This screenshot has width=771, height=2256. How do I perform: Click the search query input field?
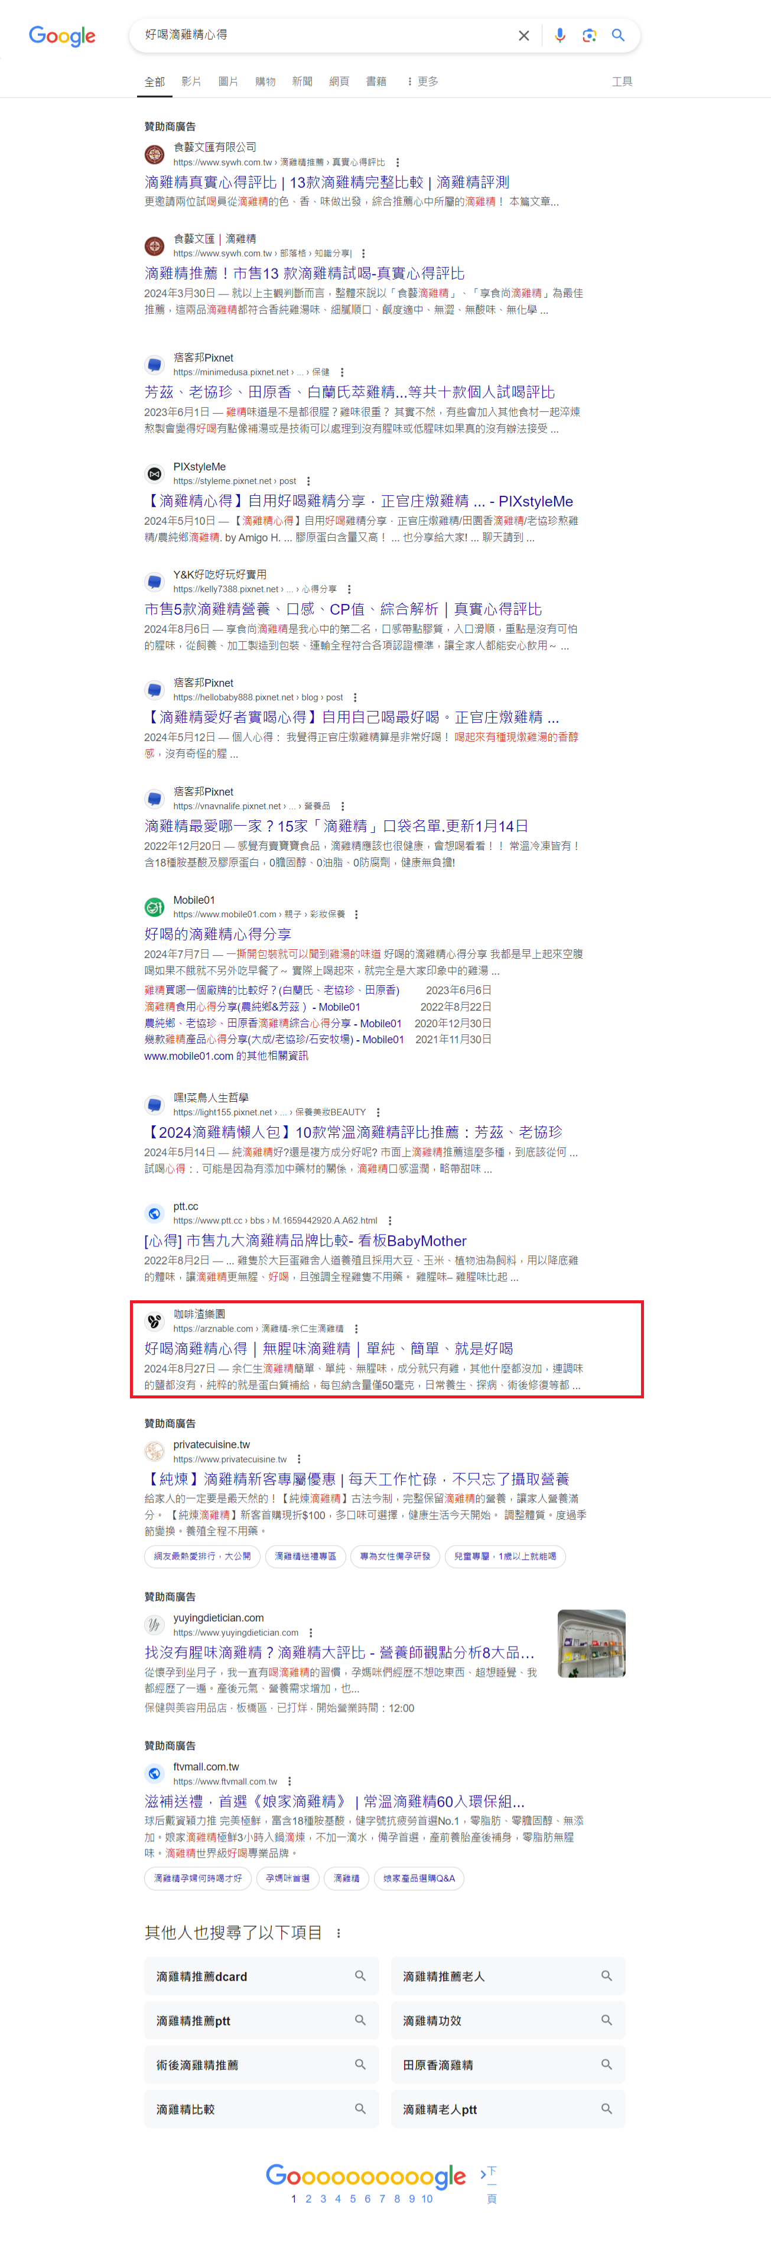coord(324,35)
